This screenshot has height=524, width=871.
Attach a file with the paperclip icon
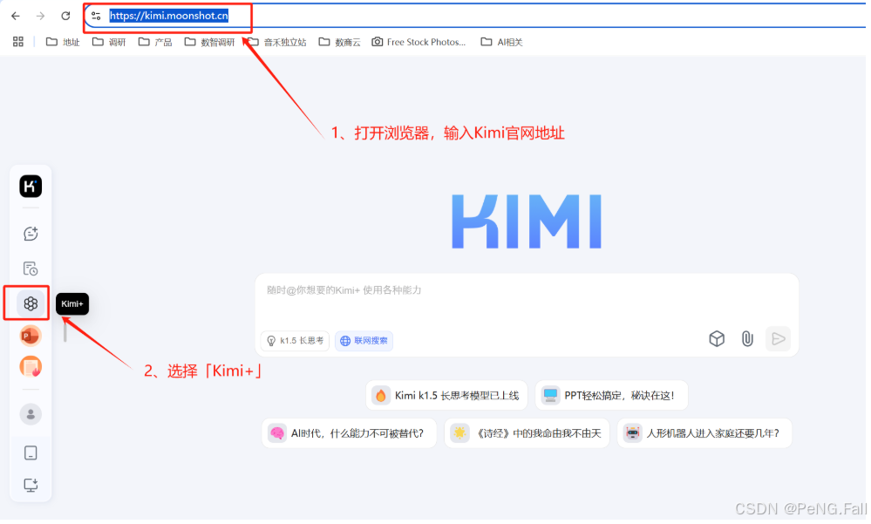point(749,339)
